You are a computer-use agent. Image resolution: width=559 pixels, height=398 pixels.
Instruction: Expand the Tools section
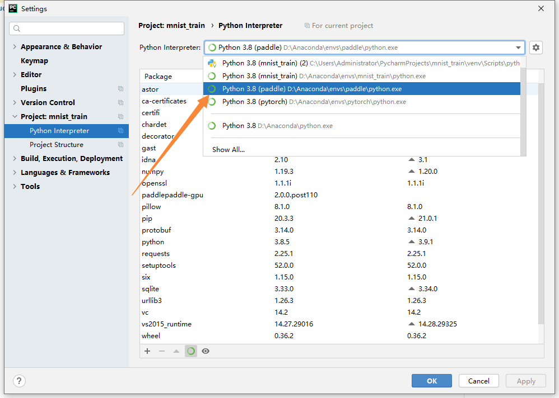pos(15,186)
